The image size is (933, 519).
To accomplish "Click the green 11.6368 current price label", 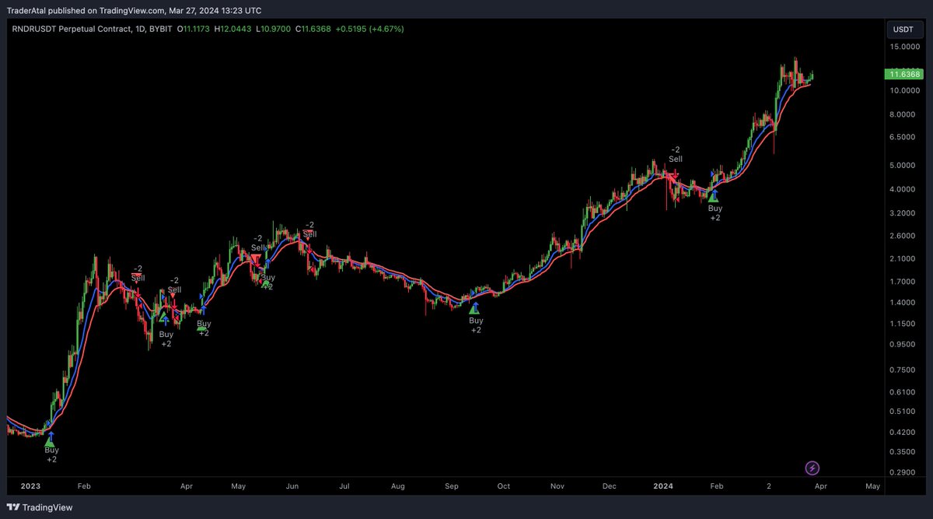I will coord(903,74).
